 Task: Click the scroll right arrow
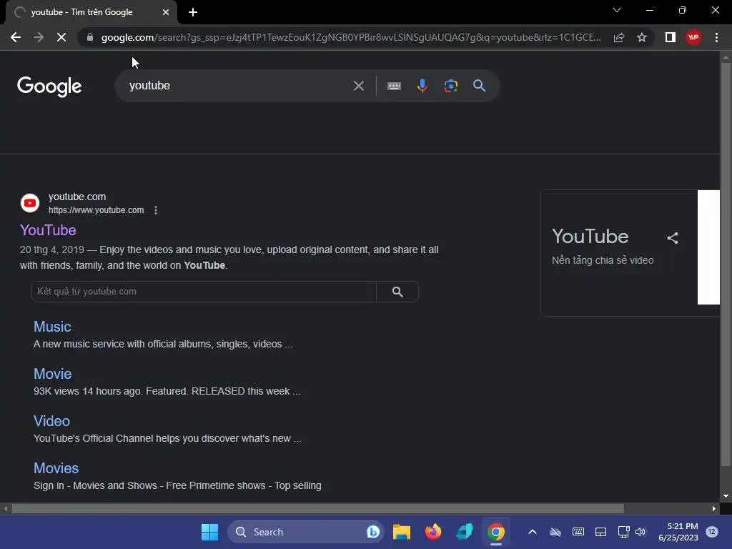point(714,509)
